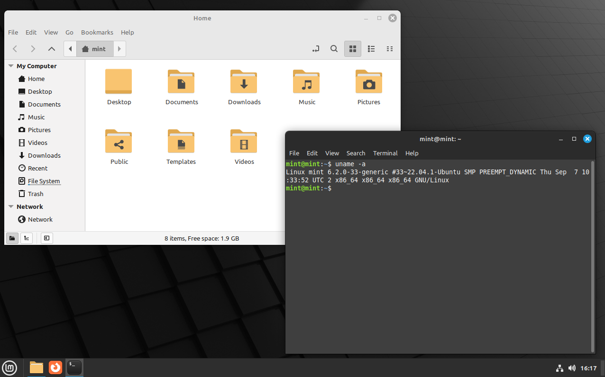Open the Templates folder icon

click(x=181, y=141)
